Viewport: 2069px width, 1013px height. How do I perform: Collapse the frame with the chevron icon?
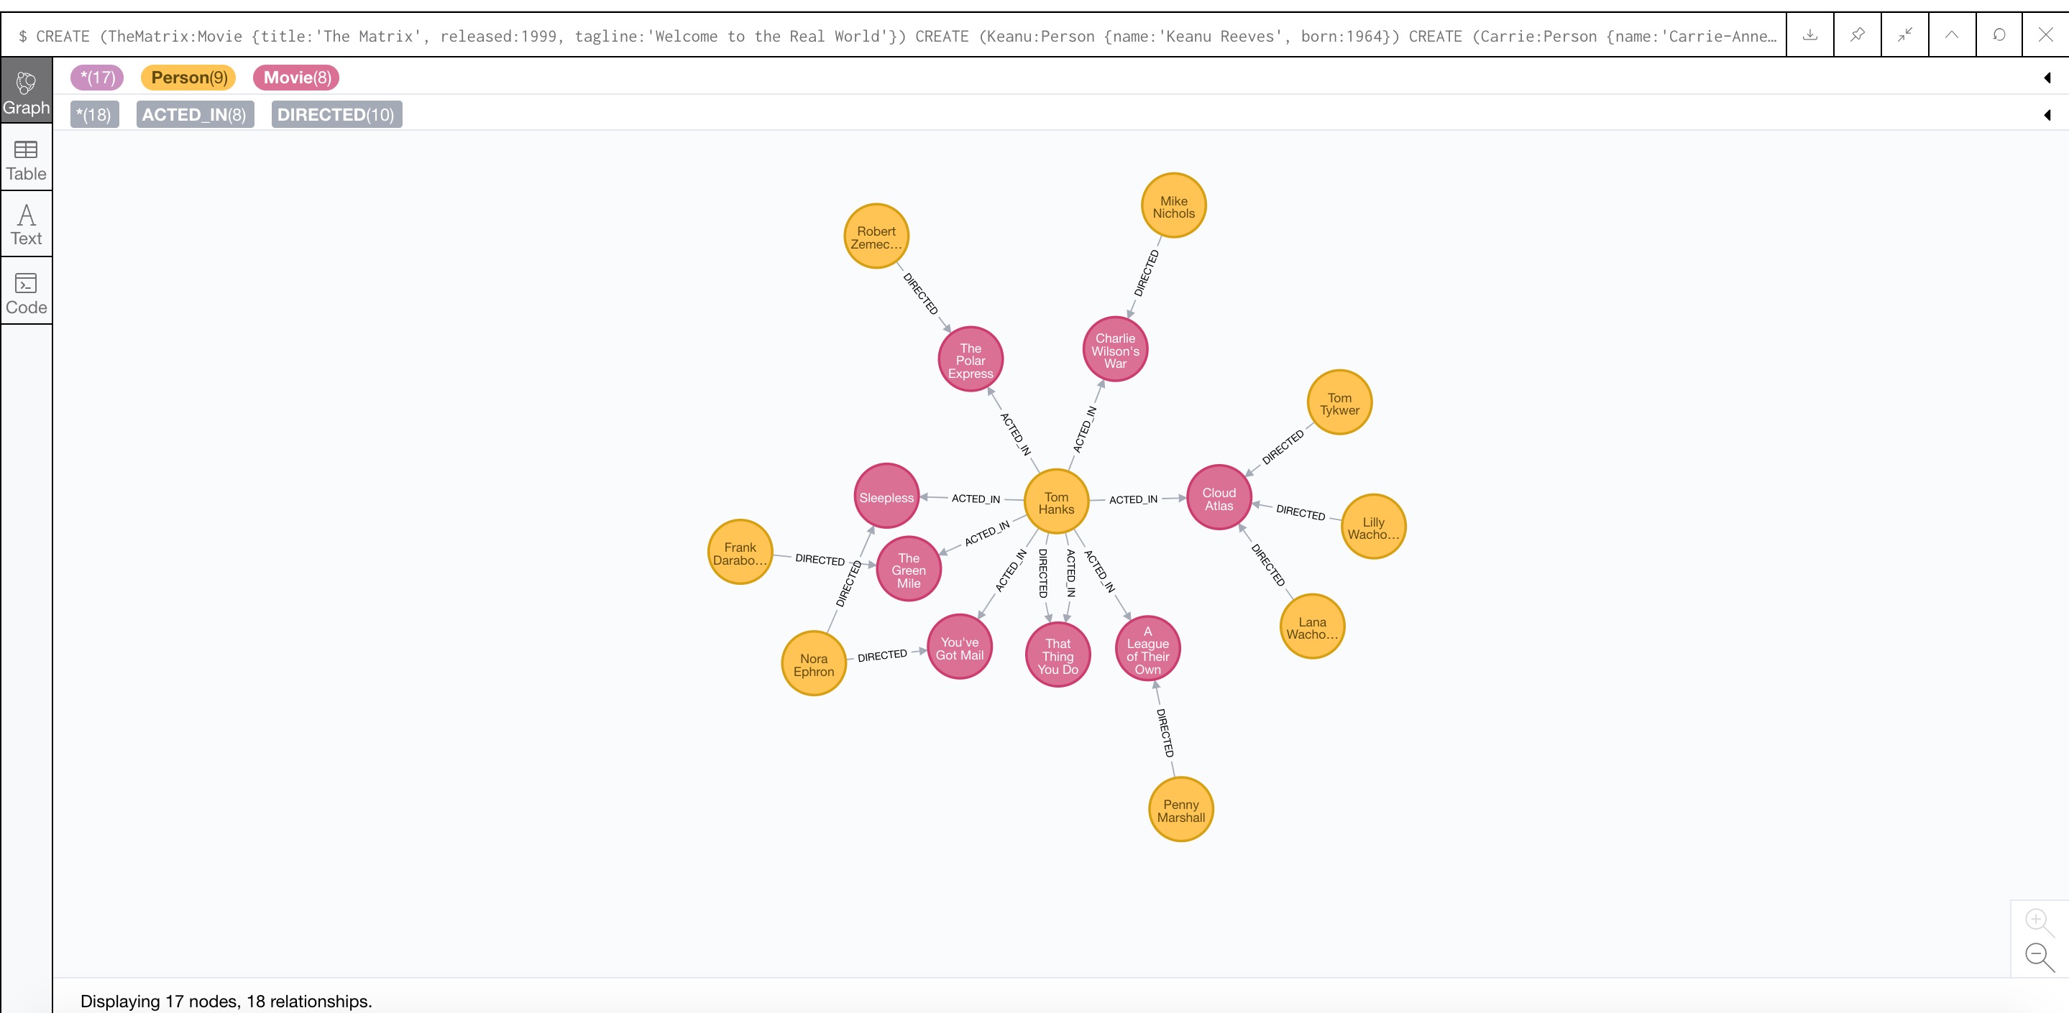(1952, 34)
